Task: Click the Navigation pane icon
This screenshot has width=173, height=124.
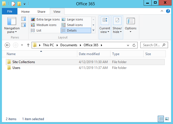Action: 12,21
